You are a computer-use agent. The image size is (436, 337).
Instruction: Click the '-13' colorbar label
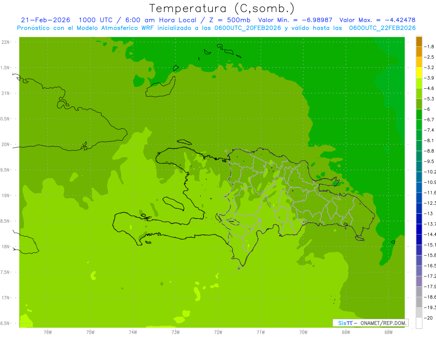pos(429,213)
